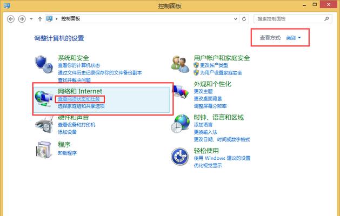Viewport: 340px width, 216px height.
Task: Open the Clock, Language and Region globe icon
Action: [180, 124]
